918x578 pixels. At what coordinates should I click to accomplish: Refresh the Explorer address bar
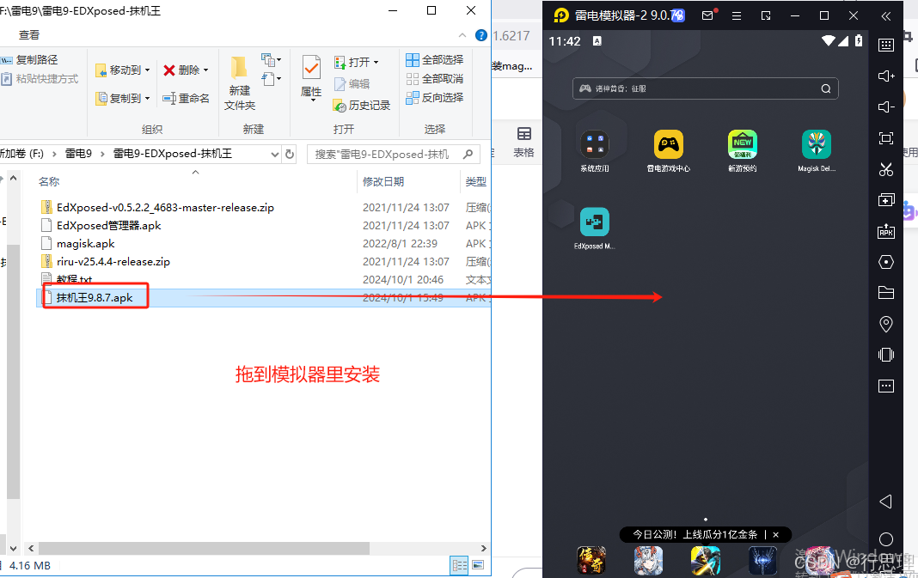point(290,154)
